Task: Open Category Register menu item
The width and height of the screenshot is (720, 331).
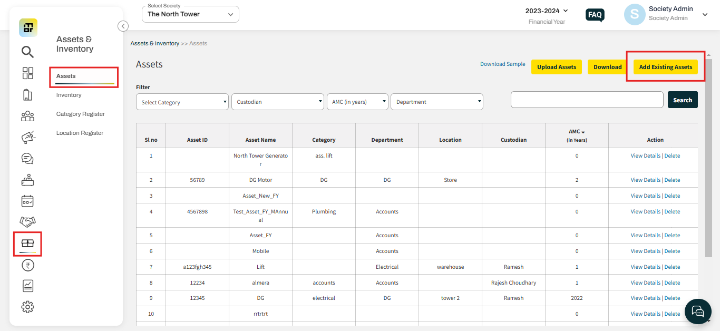Action: [81, 114]
